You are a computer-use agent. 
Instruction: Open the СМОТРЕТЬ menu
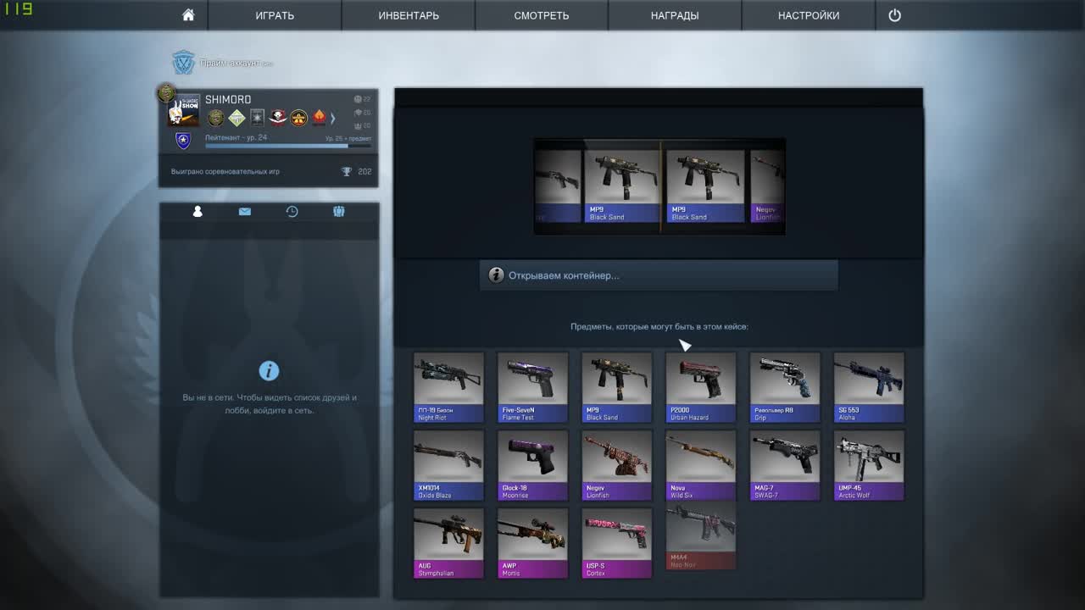tap(542, 15)
